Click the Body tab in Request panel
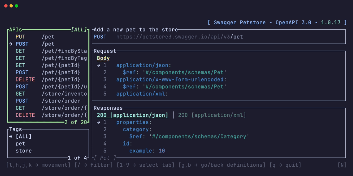The height and width of the screenshot is (176, 353). [103, 58]
